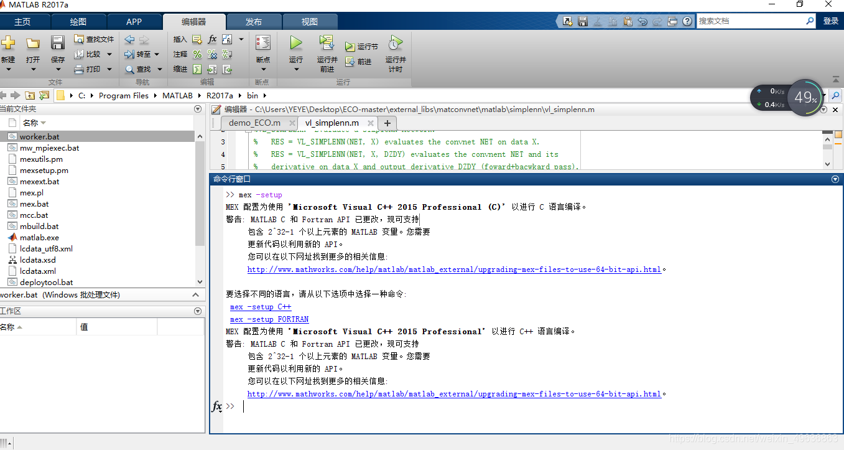This screenshot has width=844, height=450.
Task: Click the 比较 (Compare) button
Action: (88, 54)
